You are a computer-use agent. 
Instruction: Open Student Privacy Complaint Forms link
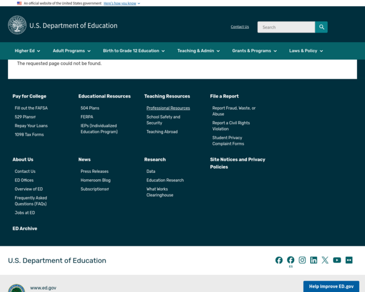pos(228,141)
